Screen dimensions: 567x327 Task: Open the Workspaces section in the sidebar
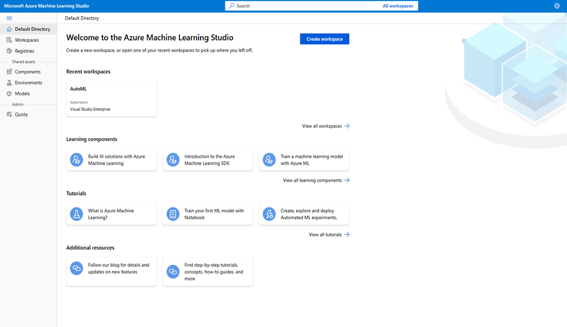[x=26, y=40]
